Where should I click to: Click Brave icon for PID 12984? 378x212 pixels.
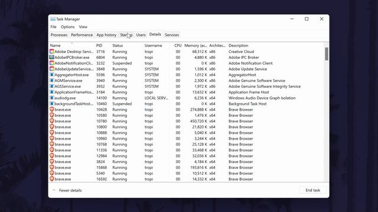tap(51, 155)
